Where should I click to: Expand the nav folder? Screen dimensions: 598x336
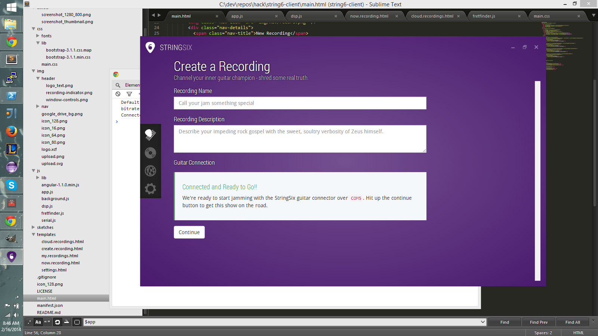point(38,106)
